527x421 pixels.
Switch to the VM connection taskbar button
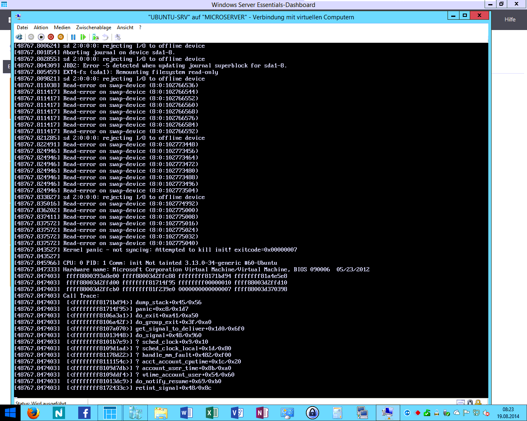[387, 413]
